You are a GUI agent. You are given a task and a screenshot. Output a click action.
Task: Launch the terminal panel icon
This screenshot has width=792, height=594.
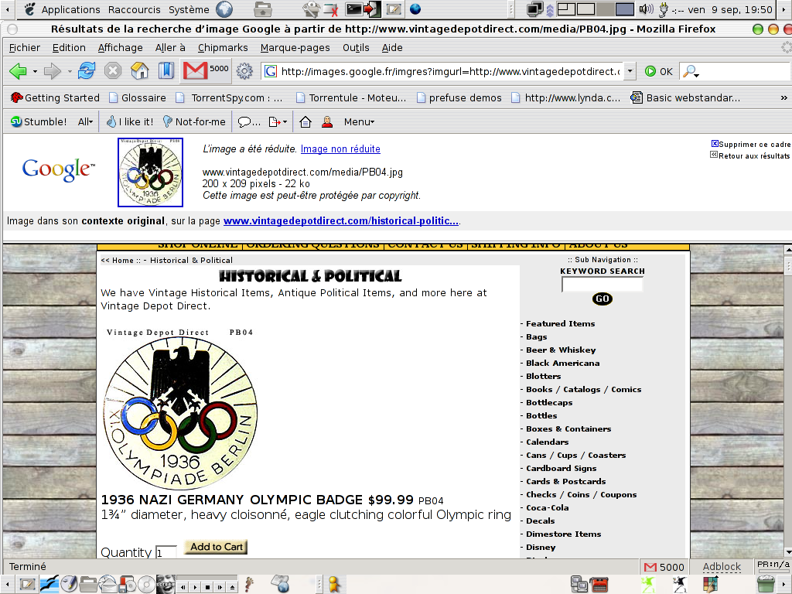(x=354, y=9)
